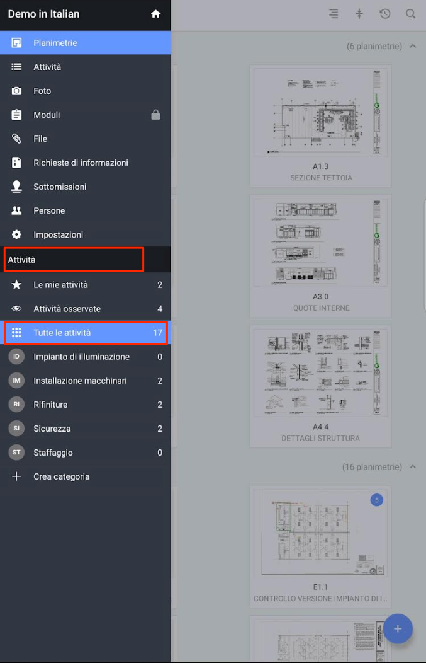Screen dimensions: 426x663
Task: Click the Impostazioni gear icon
Action: pyautogui.click(x=17, y=234)
